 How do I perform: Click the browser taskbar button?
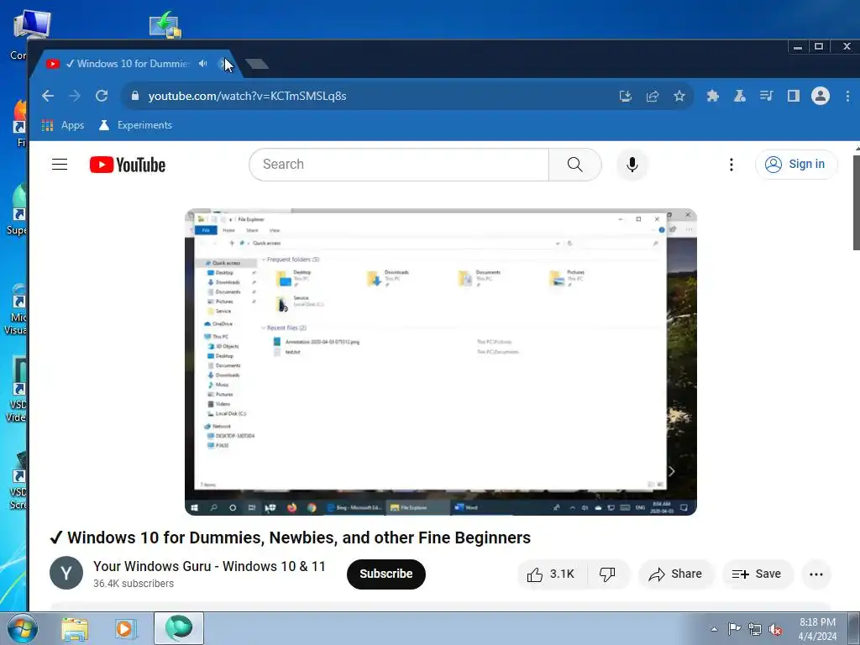coord(179,628)
